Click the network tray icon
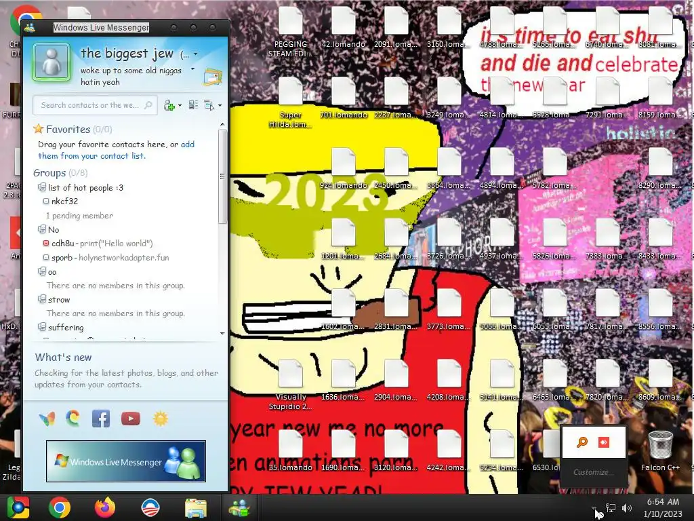The width and height of the screenshot is (694, 521). [x=611, y=508]
